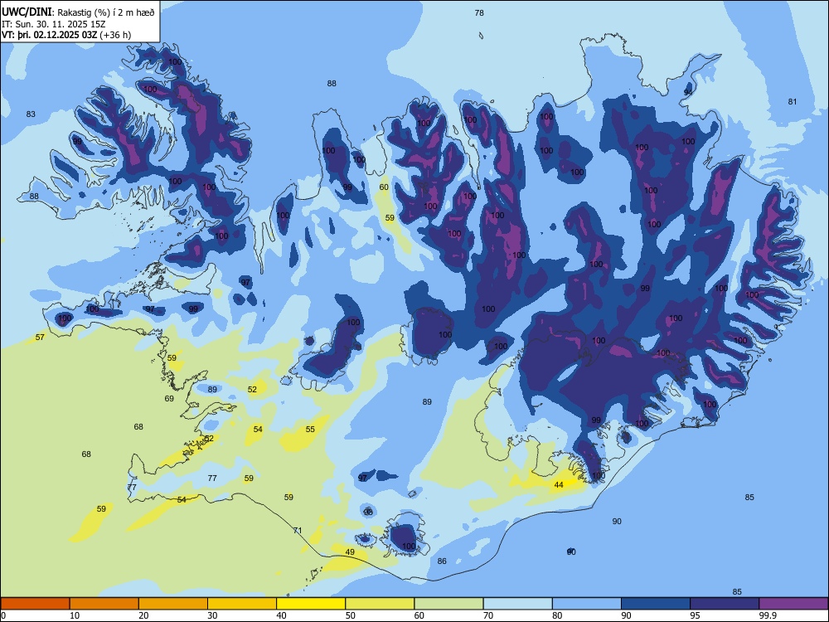829x622 pixels.
Task: Select the 30–40 legend color band
Action: [x=242, y=604]
